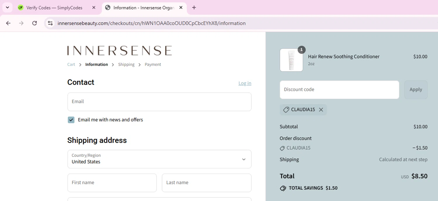Click the Calculated at next step text
Screen dimensions: 438x201
[x=403, y=160]
